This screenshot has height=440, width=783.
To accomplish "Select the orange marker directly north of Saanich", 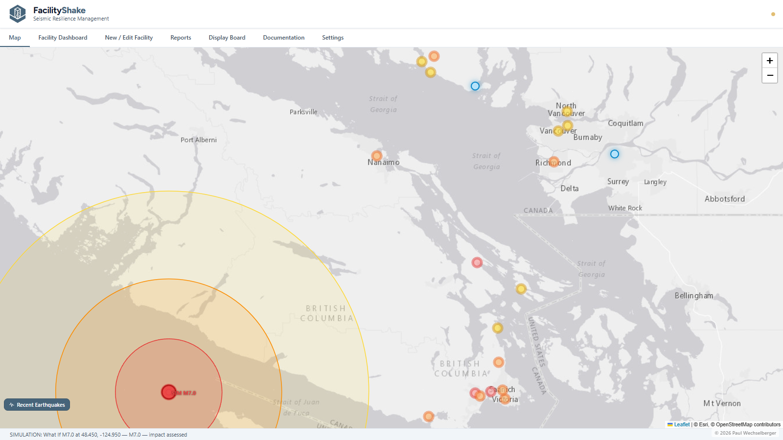I will (x=499, y=362).
